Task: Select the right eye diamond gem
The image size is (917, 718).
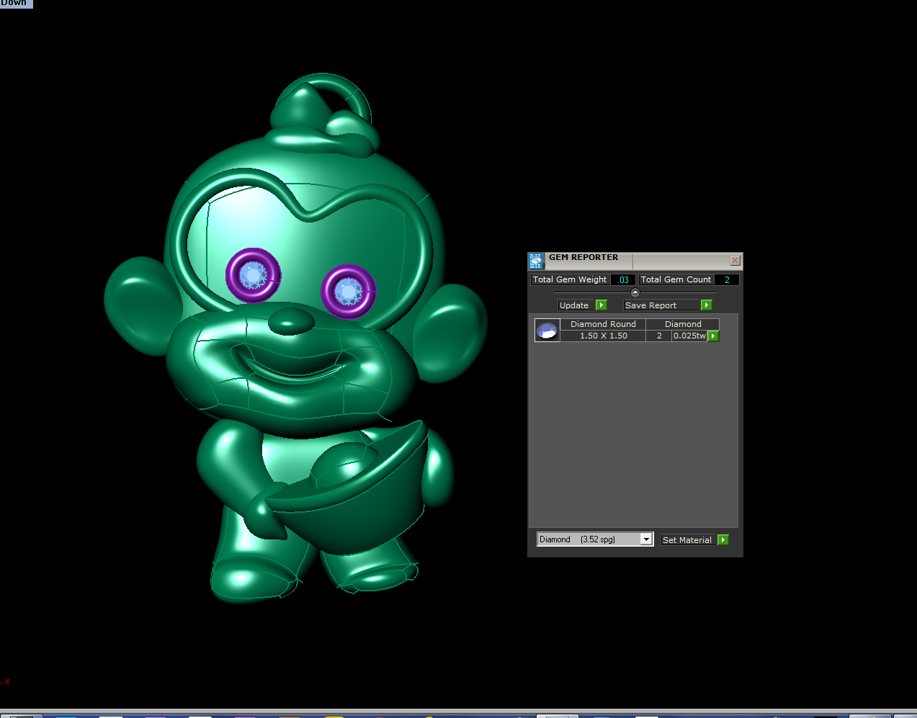Action: point(349,292)
